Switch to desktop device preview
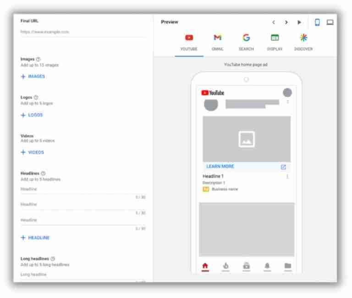 [x=330, y=22]
